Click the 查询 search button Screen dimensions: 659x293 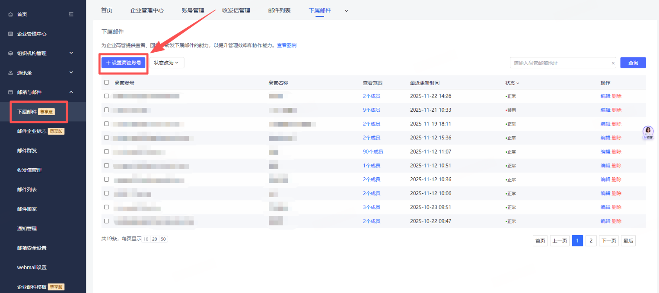click(633, 63)
